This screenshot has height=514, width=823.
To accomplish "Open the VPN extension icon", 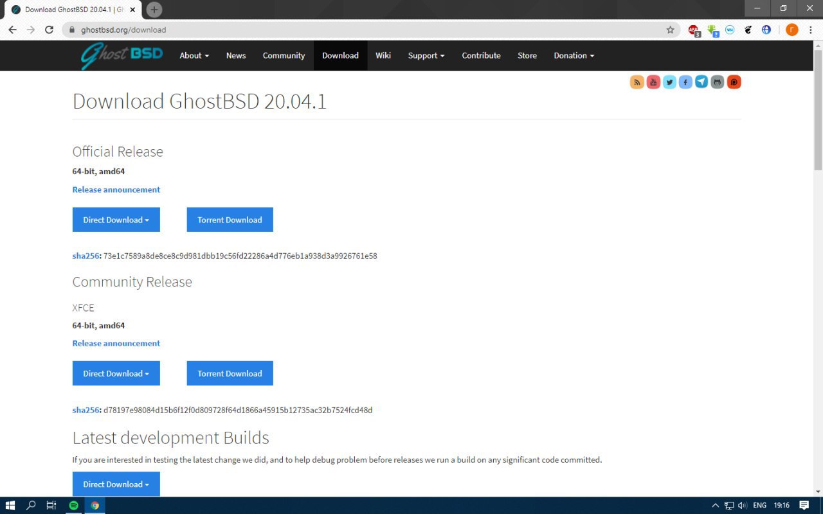I will [730, 30].
